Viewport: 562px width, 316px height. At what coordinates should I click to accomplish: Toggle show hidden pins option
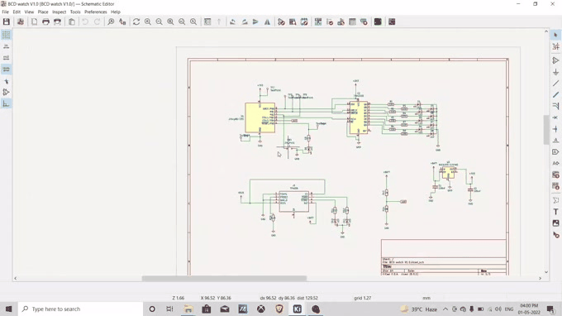(x=6, y=92)
